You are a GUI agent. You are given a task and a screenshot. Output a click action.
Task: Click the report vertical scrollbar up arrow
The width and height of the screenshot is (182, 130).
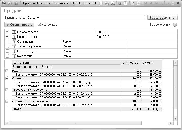coord(175,63)
